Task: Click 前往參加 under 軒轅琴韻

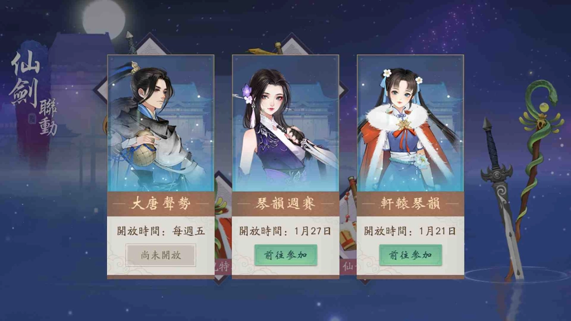Action: 410,255
